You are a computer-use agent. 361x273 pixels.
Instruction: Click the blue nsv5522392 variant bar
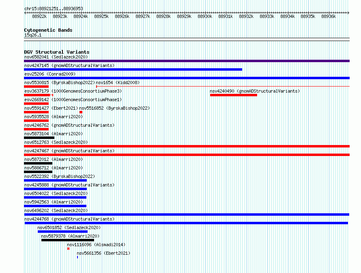[x=55, y=180]
